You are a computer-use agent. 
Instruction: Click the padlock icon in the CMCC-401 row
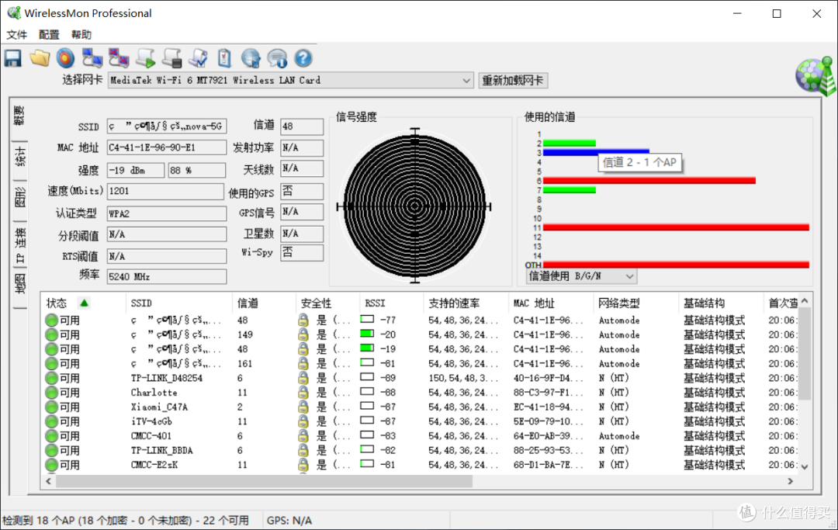(x=303, y=436)
